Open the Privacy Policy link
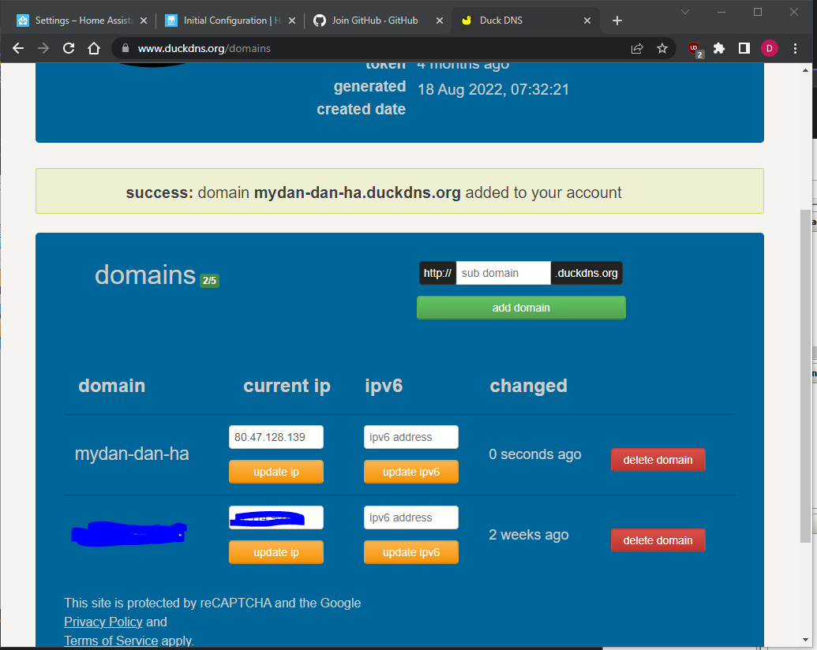The height and width of the screenshot is (650, 817). click(103, 622)
